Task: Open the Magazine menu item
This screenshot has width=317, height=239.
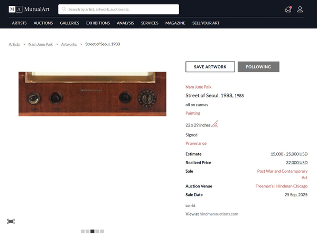Action: (175, 23)
